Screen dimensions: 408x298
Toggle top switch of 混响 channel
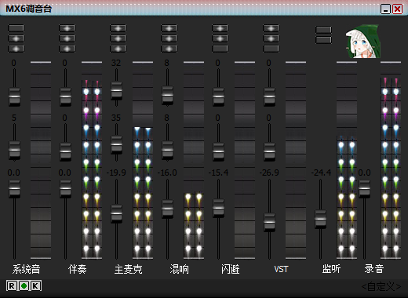click(x=169, y=28)
